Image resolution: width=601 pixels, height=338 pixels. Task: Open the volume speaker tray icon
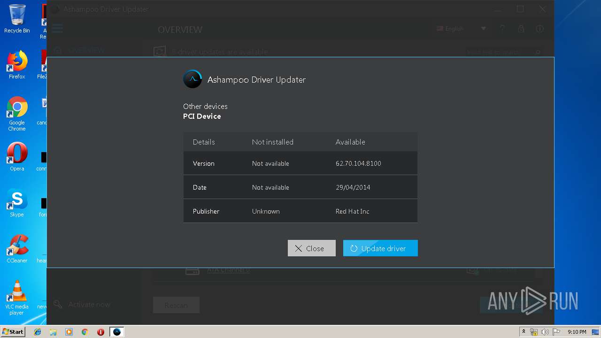point(545,332)
